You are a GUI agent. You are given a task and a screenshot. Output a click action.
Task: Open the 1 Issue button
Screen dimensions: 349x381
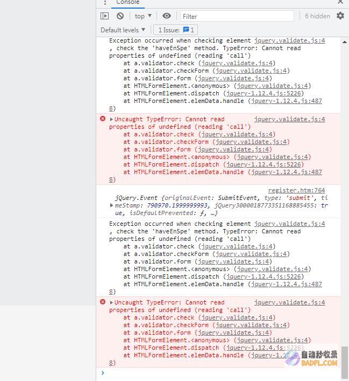click(176, 30)
